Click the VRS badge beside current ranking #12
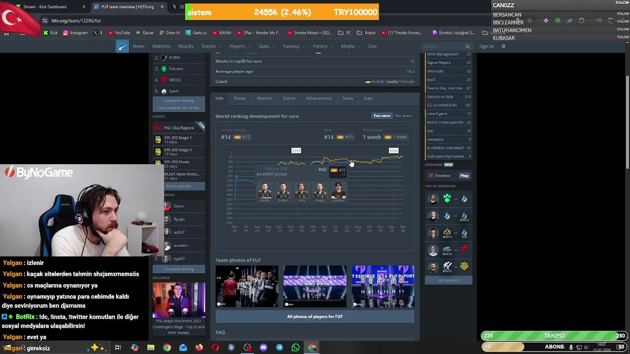This screenshot has height=354, width=630. pyautogui.click(x=237, y=137)
